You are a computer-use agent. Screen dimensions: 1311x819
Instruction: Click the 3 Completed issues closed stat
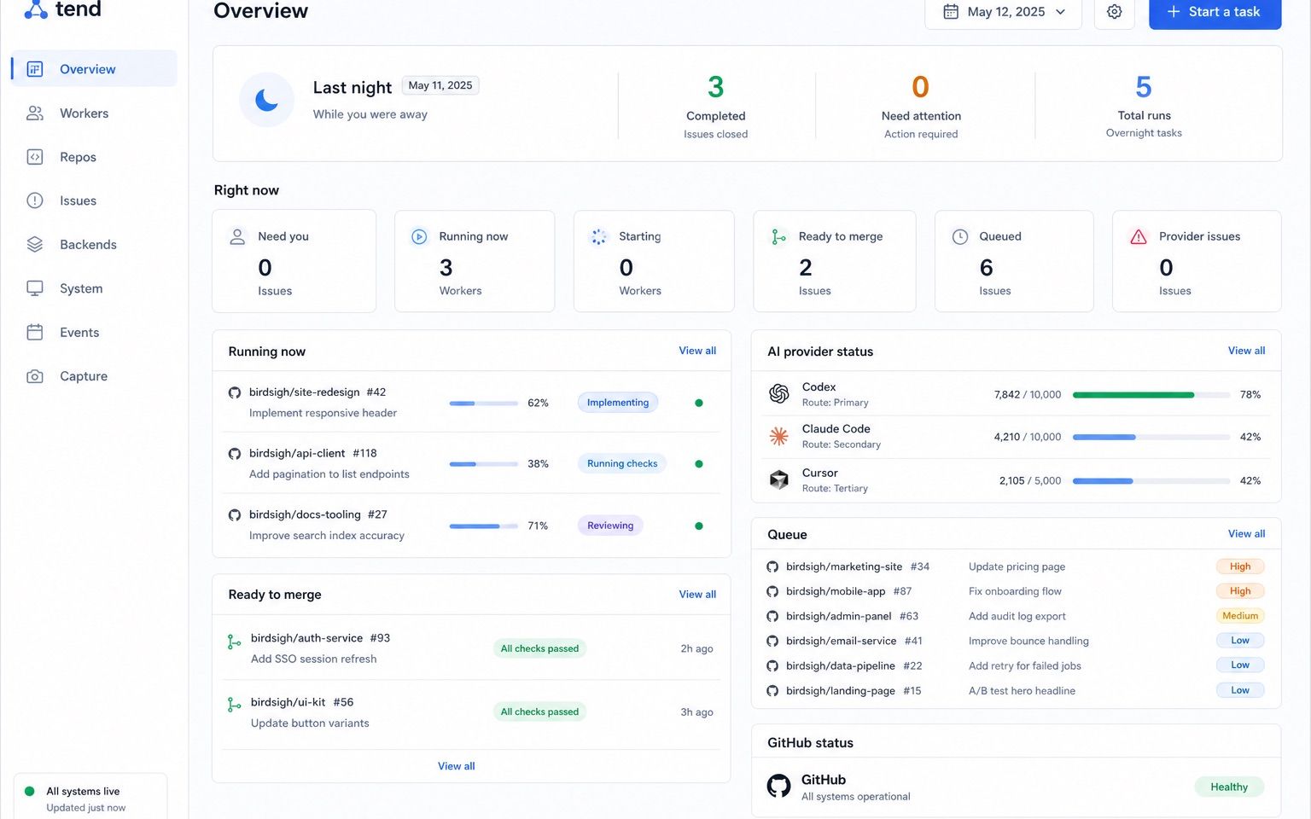716,106
